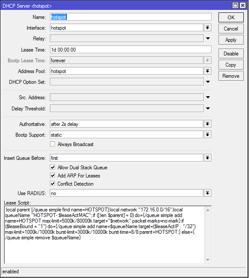
Task: Open the Address Pool dropdown
Action: (207, 71)
